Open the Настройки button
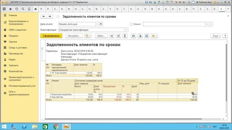232x130 pixels. tap(74, 36)
